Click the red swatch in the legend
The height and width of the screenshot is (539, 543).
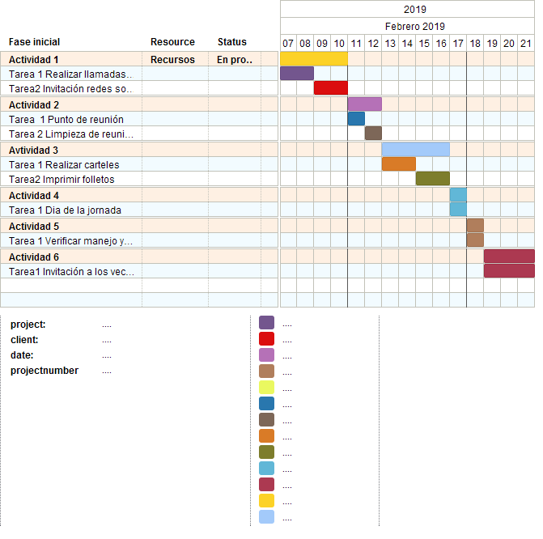266,339
